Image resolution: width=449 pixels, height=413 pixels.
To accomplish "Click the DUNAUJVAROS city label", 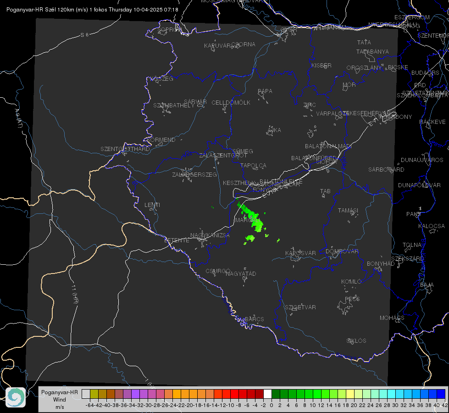I will click(x=422, y=160).
